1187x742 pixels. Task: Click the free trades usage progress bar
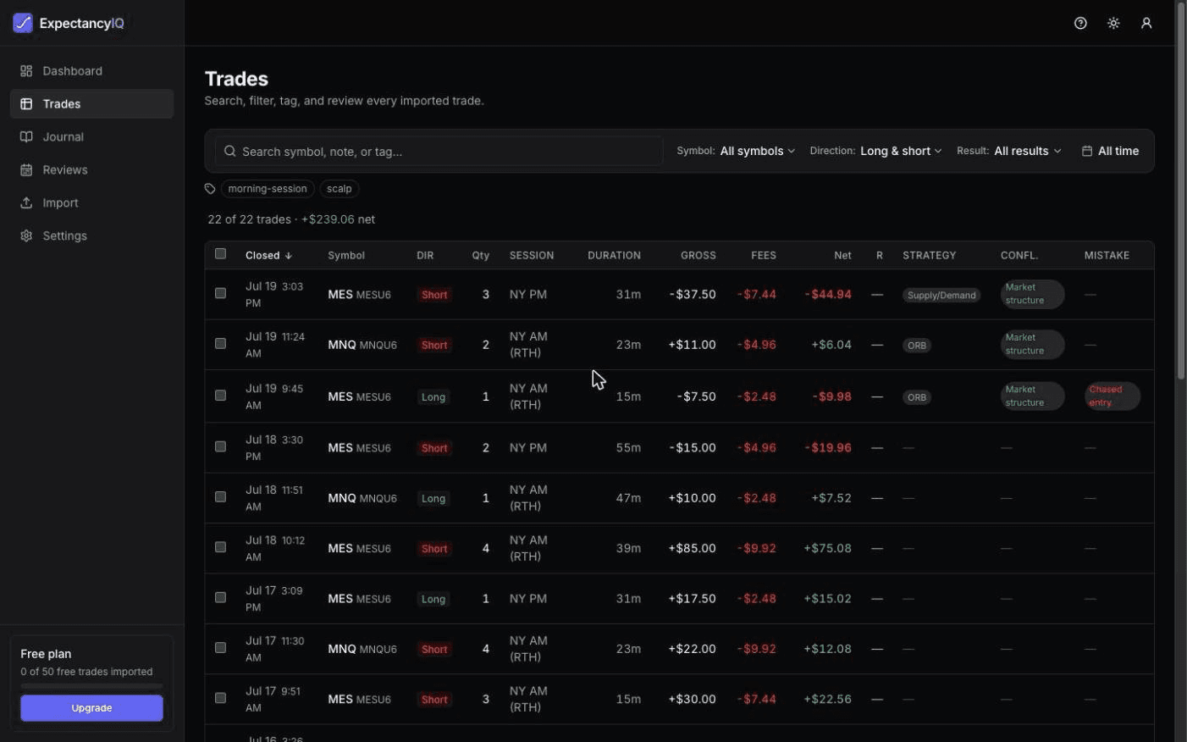pyautogui.click(x=91, y=686)
